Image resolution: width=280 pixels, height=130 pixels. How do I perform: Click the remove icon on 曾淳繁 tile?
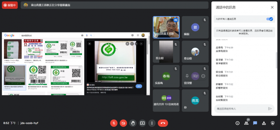click(x=203, y=76)
